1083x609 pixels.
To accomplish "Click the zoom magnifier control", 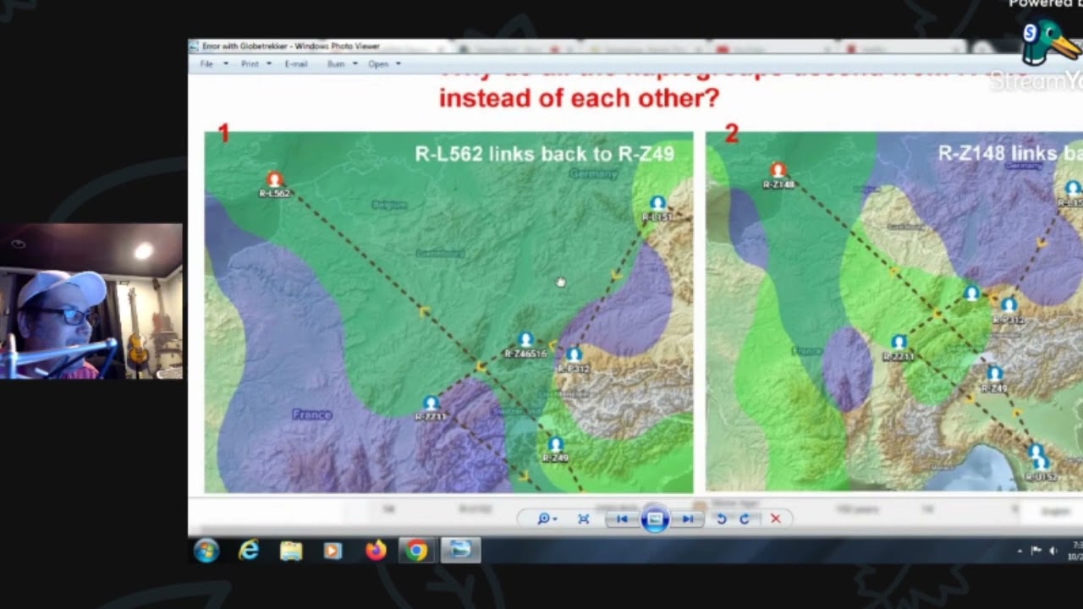I will 546,518.
